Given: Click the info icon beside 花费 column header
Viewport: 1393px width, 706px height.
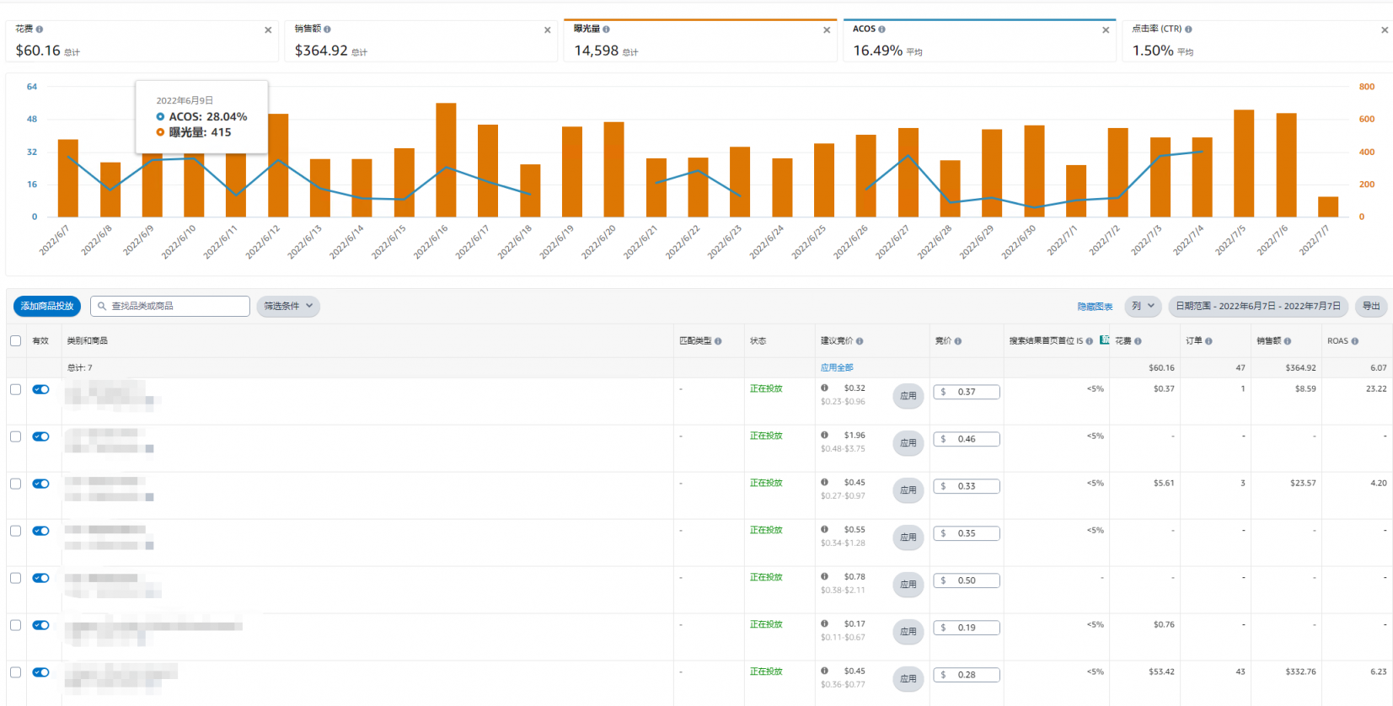Looking at the screenshot, I should pyautogui.click(x=1138, y=341).
